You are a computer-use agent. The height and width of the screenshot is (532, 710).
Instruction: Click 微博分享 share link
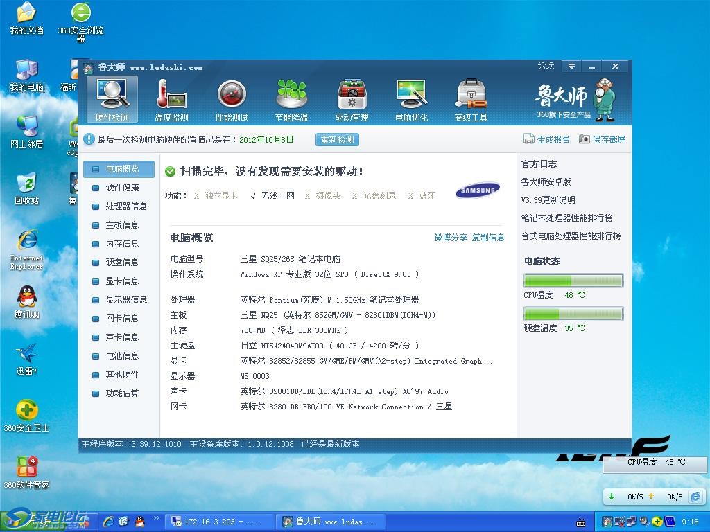(x=451, y=238)
